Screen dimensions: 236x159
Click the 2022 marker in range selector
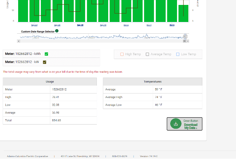tap(36, 38)
